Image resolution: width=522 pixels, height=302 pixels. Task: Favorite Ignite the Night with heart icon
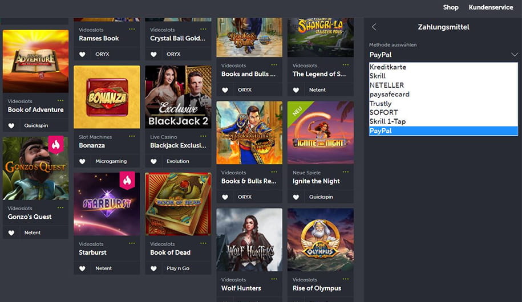[296, 197]
